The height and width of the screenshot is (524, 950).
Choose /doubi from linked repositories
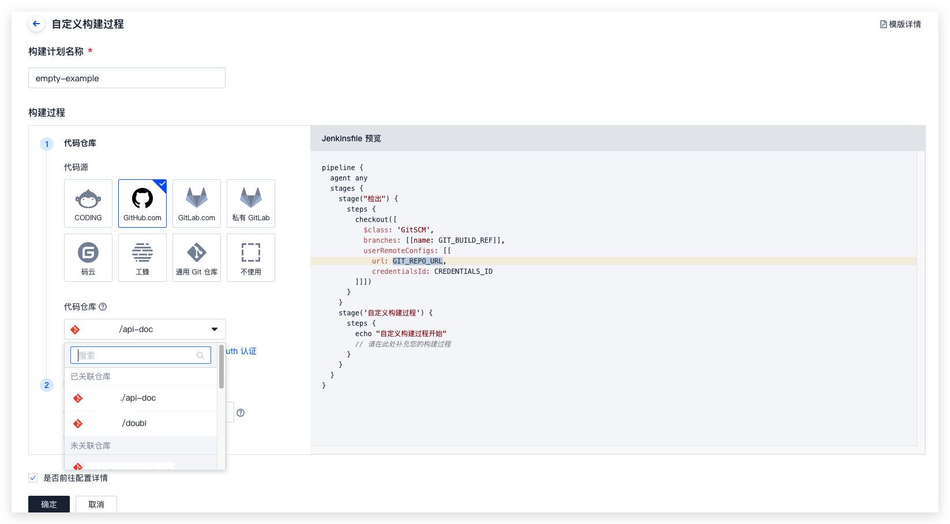141,423
